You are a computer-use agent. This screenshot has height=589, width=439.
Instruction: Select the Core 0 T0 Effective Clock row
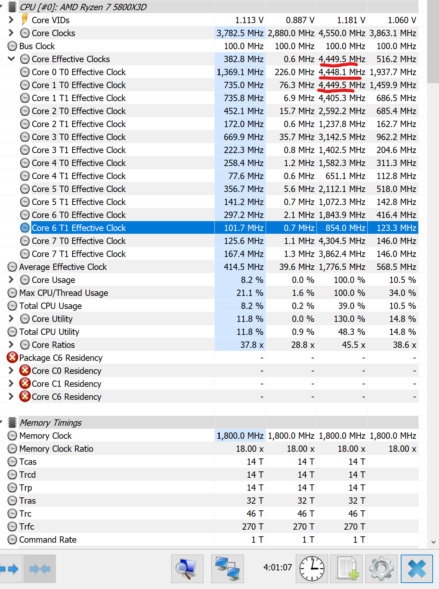[209, 72]
